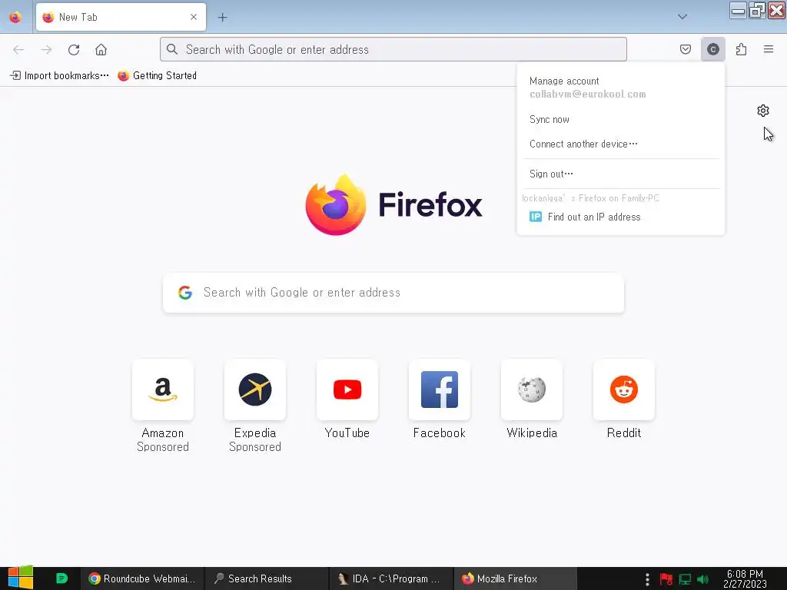Close the New Tab tab
This screenshot has height=590, width=787.
point(193,17)
